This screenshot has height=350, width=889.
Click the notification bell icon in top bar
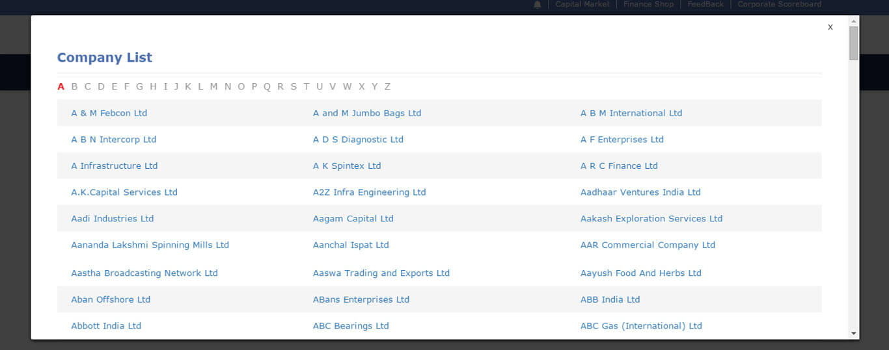click(x=537, y=5)
